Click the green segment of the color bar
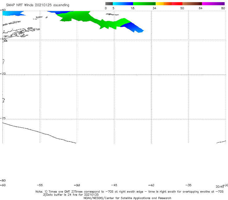Screen dimensions: 228x200 [144, 4]
